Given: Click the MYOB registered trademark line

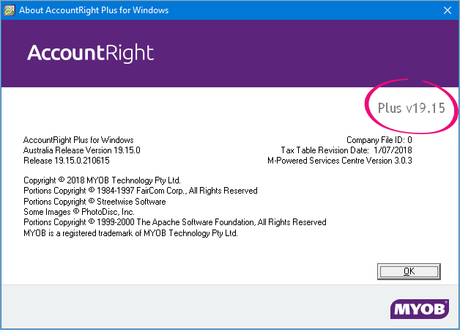Looking at the screenshot, I should point(130,232).
